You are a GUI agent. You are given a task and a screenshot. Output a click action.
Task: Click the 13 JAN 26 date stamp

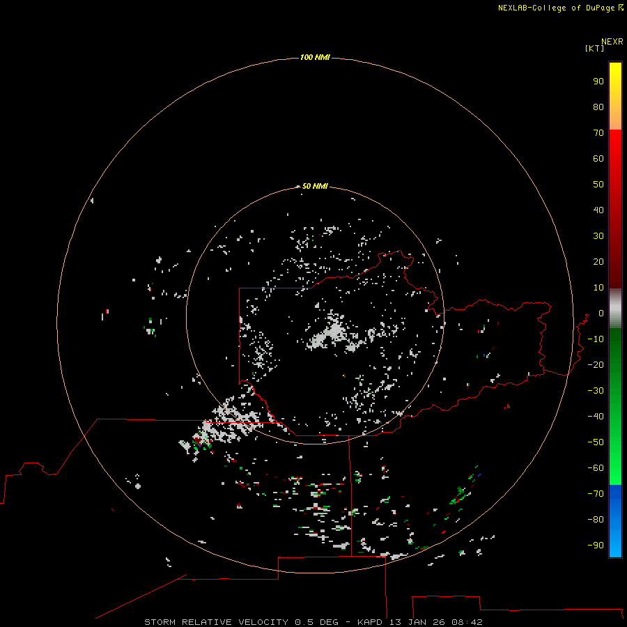click(417, 622)
